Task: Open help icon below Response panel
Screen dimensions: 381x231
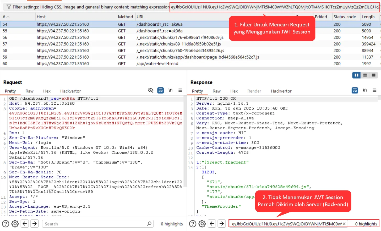Action: (193, 224)
